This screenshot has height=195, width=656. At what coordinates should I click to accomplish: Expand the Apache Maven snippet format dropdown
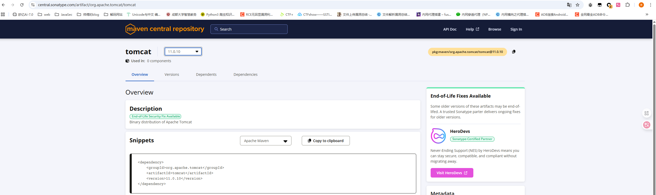(265, 141)
